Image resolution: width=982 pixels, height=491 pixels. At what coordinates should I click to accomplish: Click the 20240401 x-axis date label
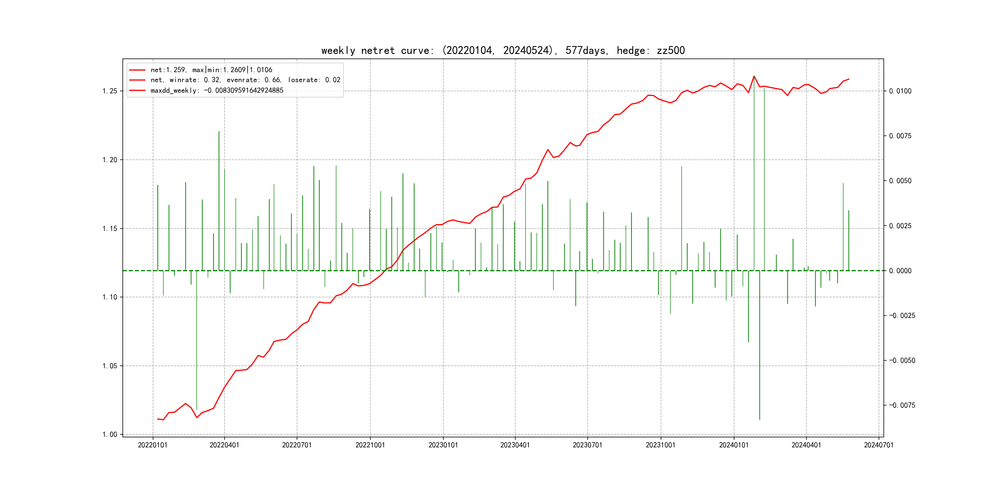point(806,445)
